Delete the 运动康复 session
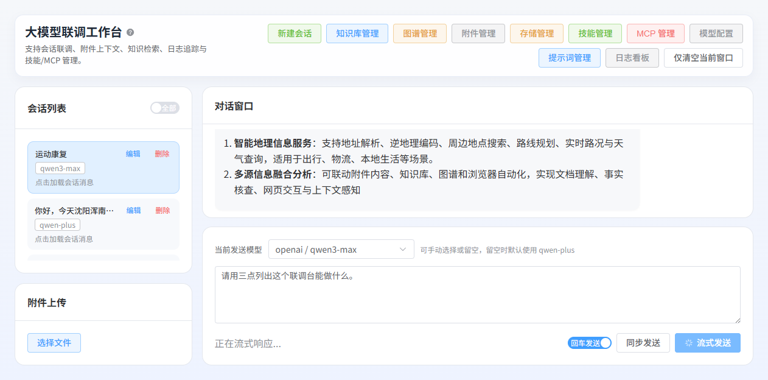 (x=162, y=153)
